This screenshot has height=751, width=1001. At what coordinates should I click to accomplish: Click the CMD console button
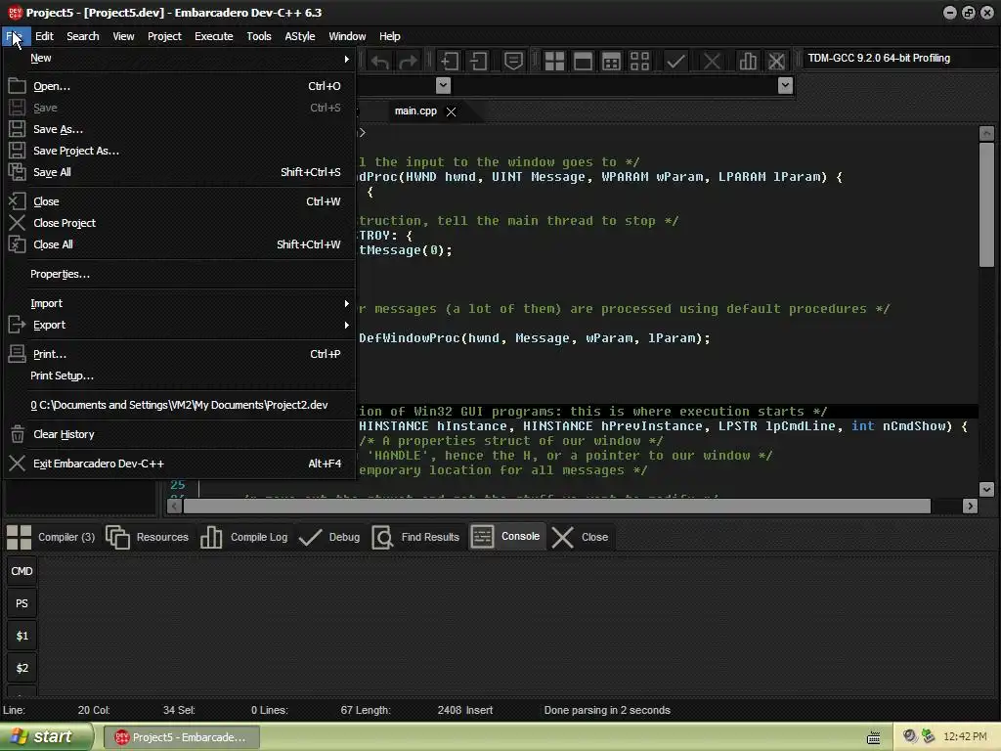pyautogui.click(x=22, y=571)
